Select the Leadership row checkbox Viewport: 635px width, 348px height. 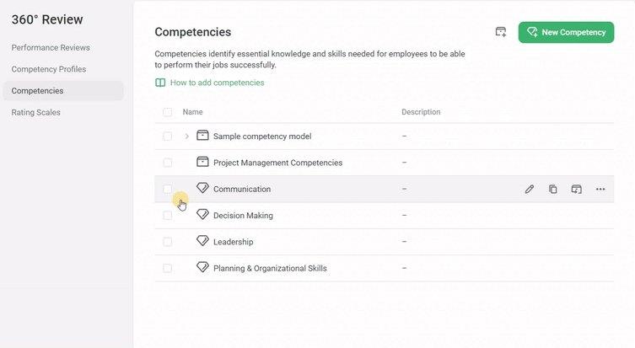click(168, 242)
